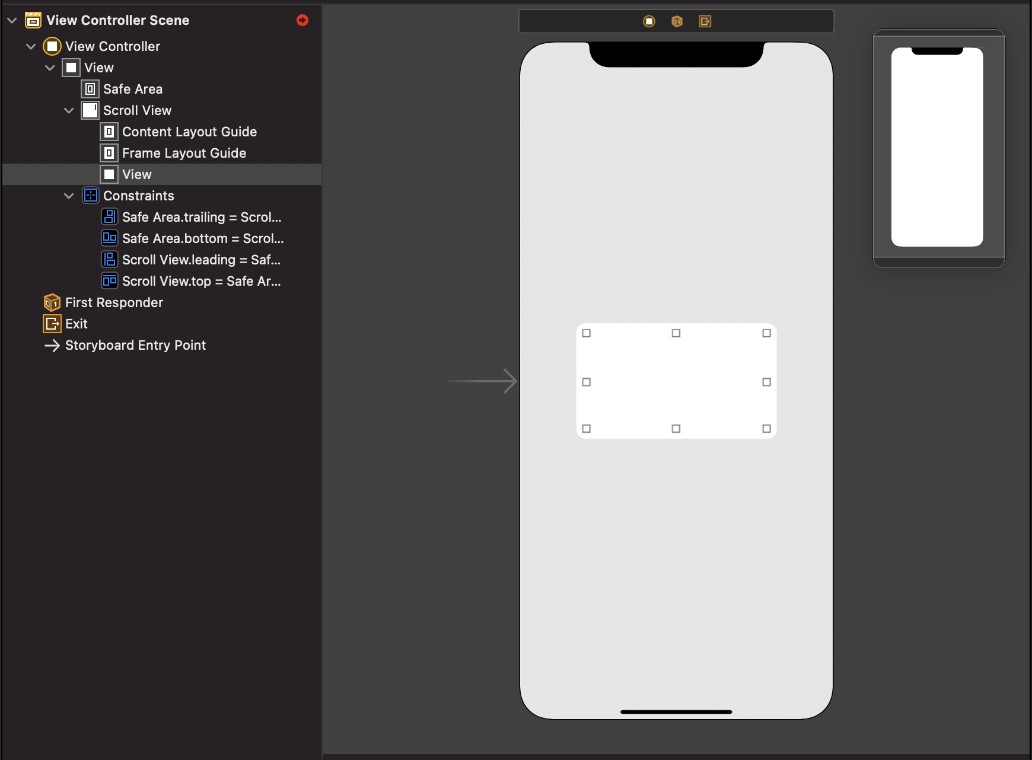Click First Responder icon in scene dock

677,21
